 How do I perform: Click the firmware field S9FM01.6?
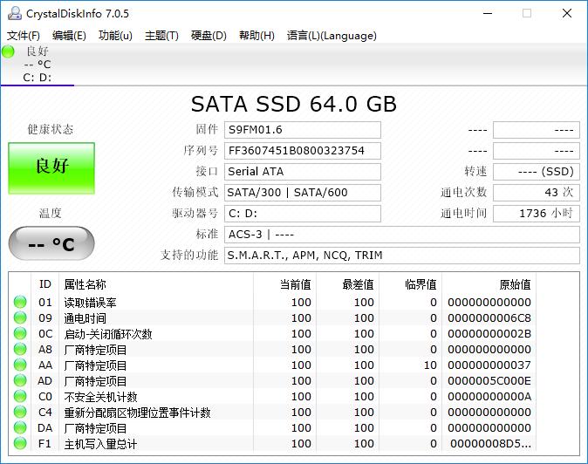tap(302, 129)
